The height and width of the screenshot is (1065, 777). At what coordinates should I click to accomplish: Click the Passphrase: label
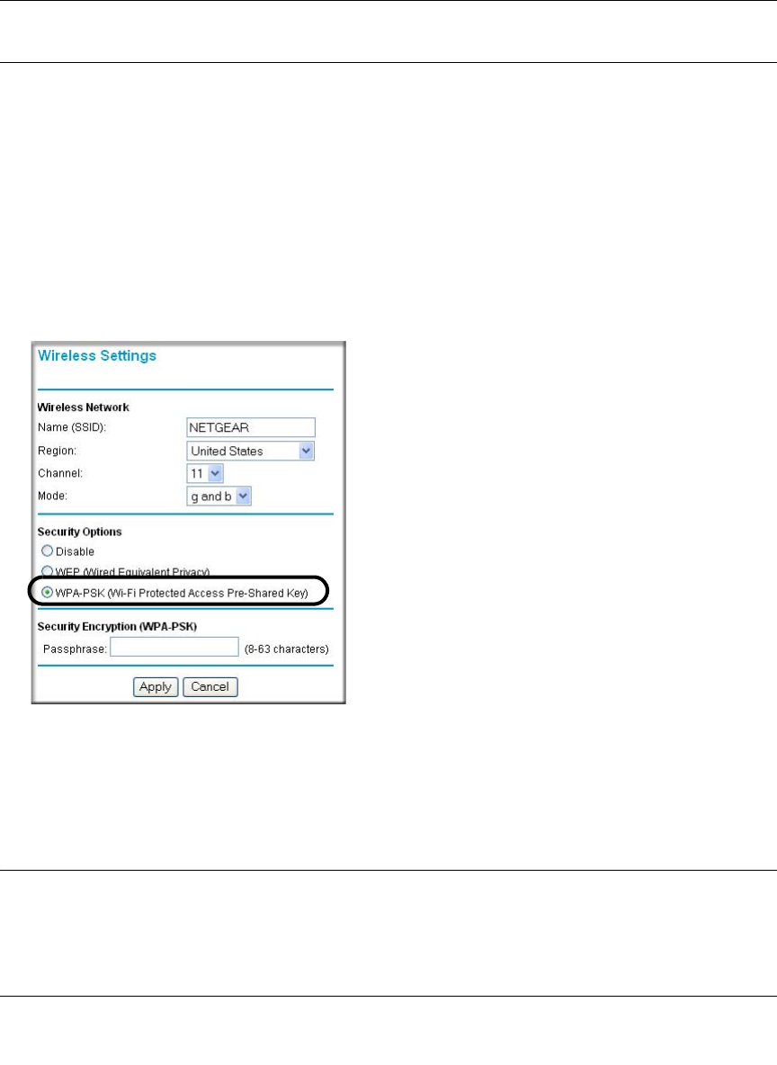click(75, 649)
